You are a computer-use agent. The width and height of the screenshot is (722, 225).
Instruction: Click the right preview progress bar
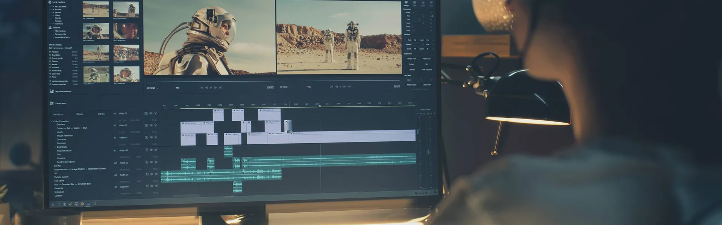340,80
